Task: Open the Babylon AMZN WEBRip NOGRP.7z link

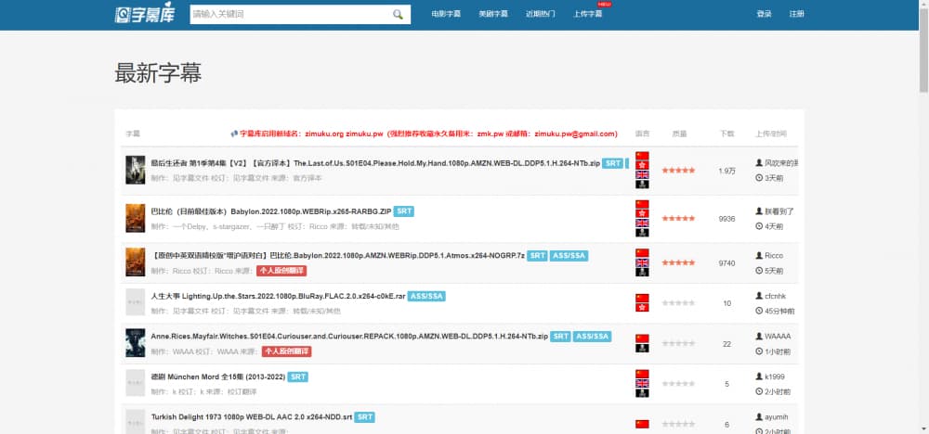Action: (338, 255)
